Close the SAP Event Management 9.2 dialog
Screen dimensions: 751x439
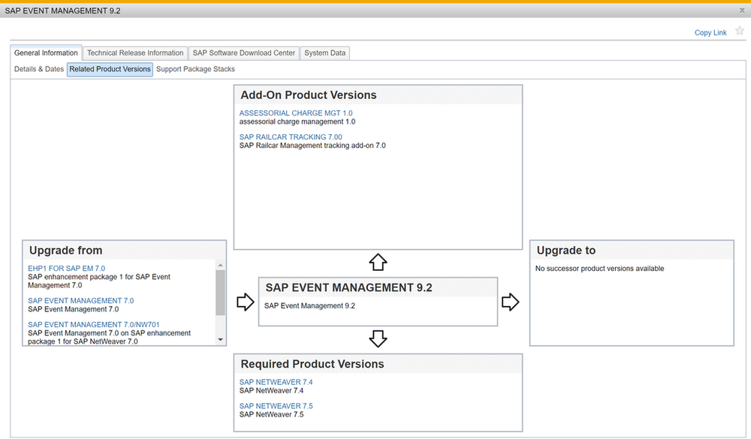(742, 11)
